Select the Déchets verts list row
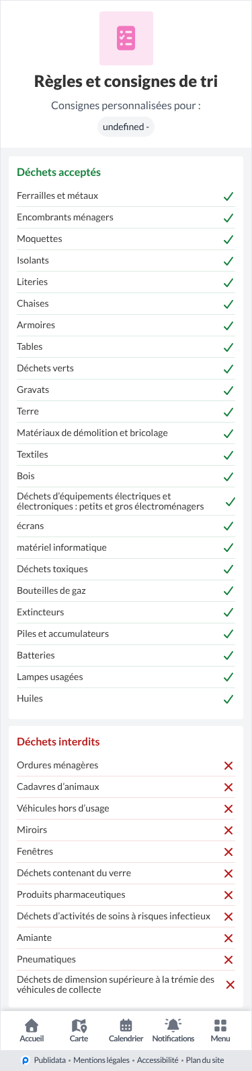 pyautogui.click(x=126, y=369)
